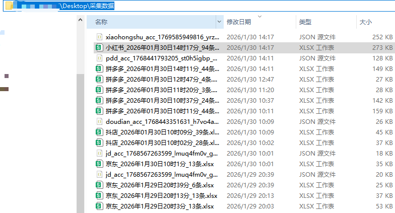
Task: Click the file icon of doudian_acc JSON file
Action: coord(99,121)
